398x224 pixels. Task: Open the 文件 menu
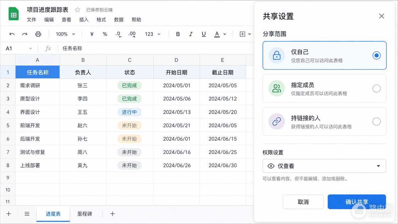point(32,20)
